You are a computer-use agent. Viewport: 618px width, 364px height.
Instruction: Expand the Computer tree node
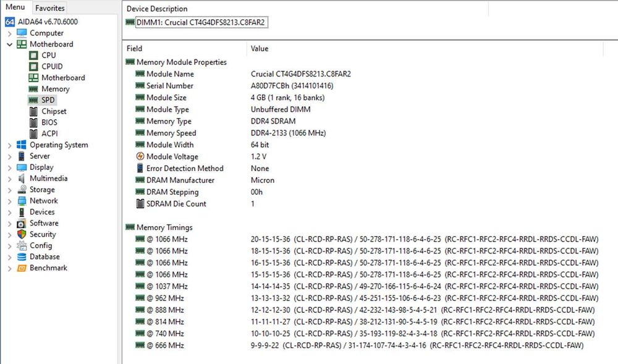point(10,33)
